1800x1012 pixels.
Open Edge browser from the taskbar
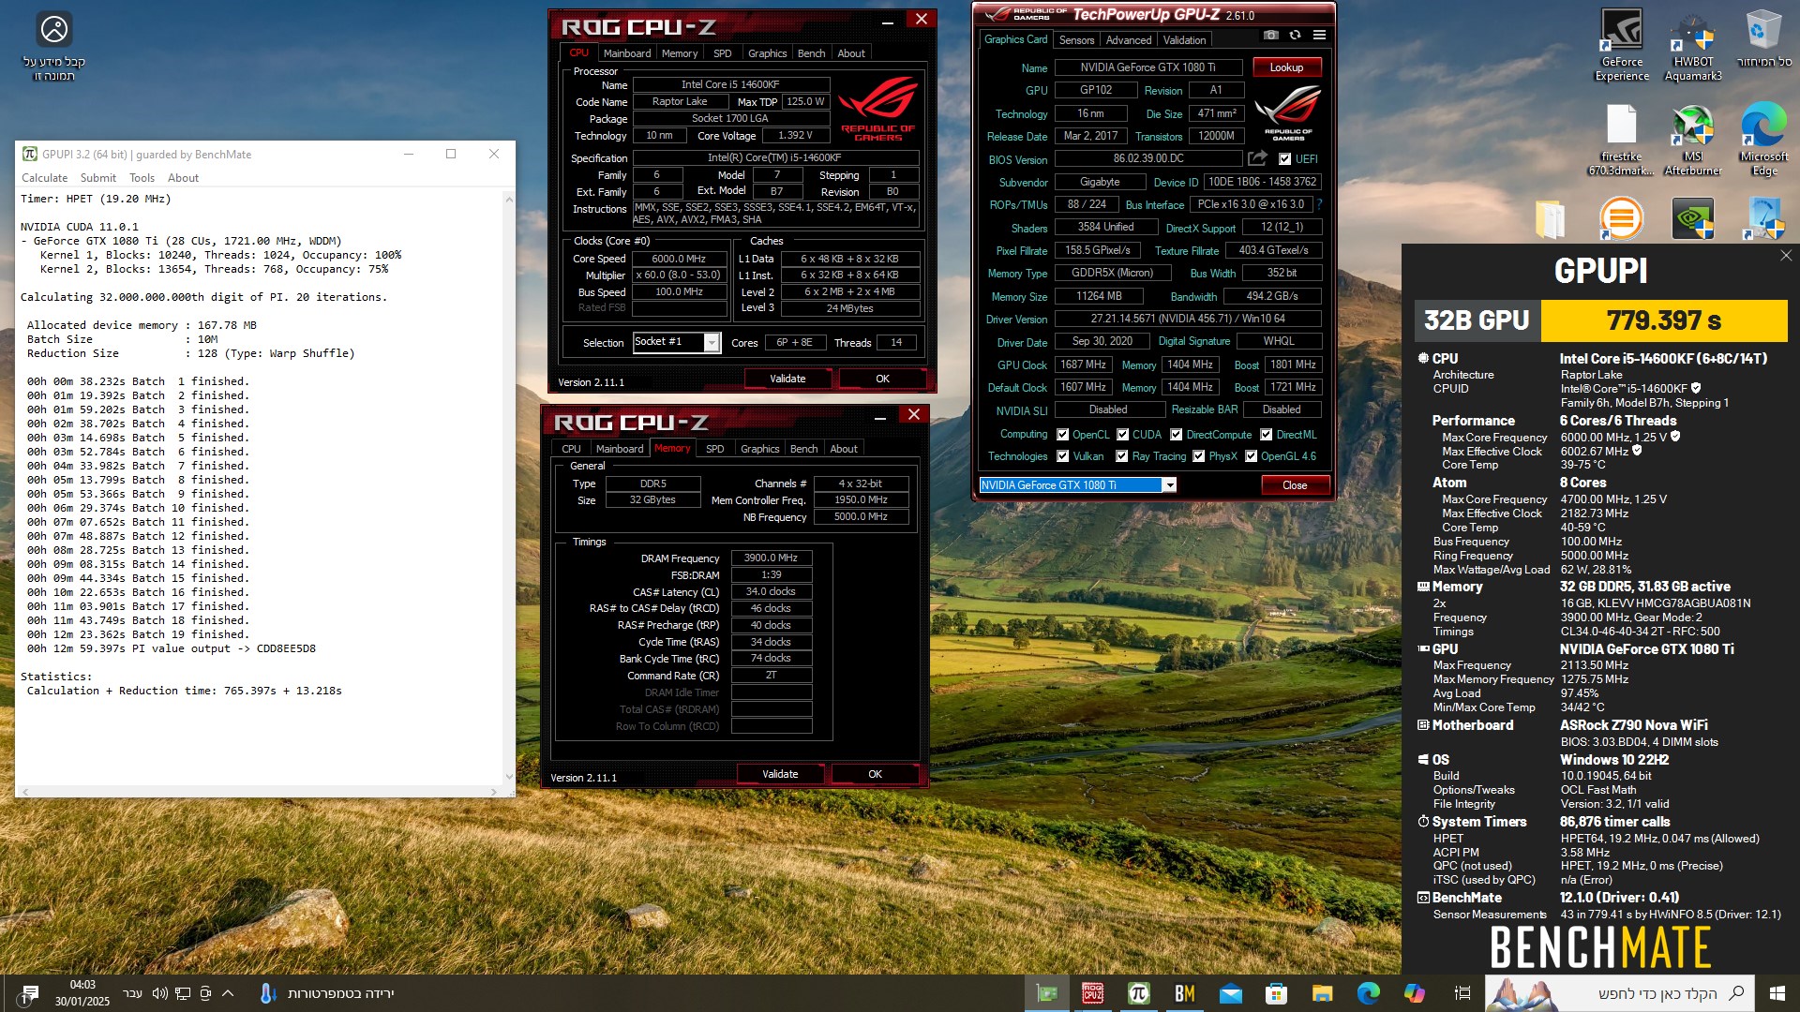pyautogui.click(x=1368, y=993)
